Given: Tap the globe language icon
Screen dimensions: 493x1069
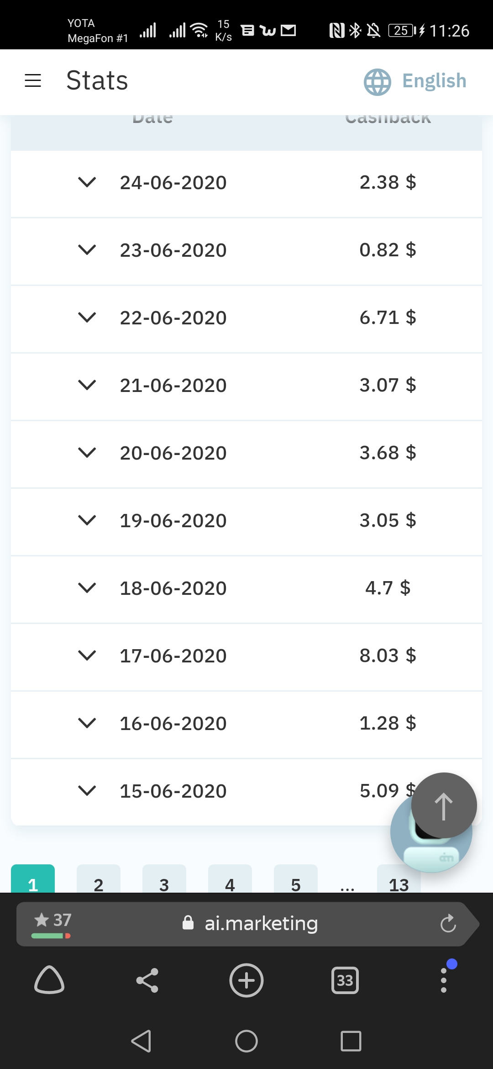Looking at the screenshot, I should point(377,82).
